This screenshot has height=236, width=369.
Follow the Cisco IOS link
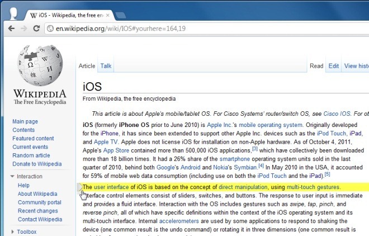(337, 114)
